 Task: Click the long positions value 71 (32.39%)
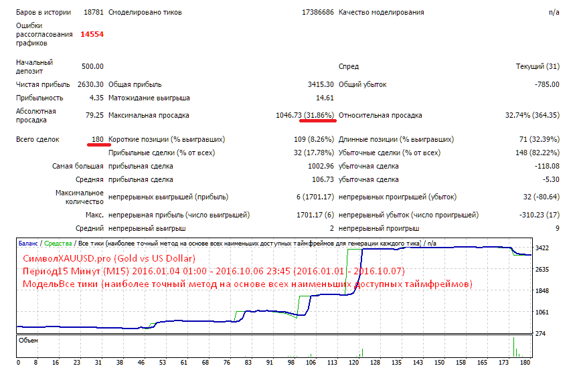540,139
